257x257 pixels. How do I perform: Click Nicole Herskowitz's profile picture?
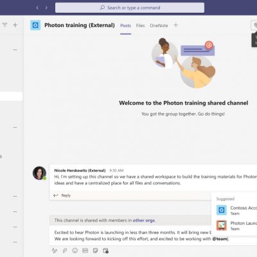pyautogui.click(x=39, y=173)
